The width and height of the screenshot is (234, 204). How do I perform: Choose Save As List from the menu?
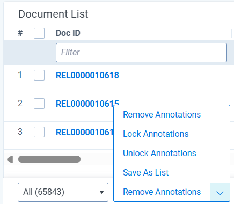pos(145,173)
